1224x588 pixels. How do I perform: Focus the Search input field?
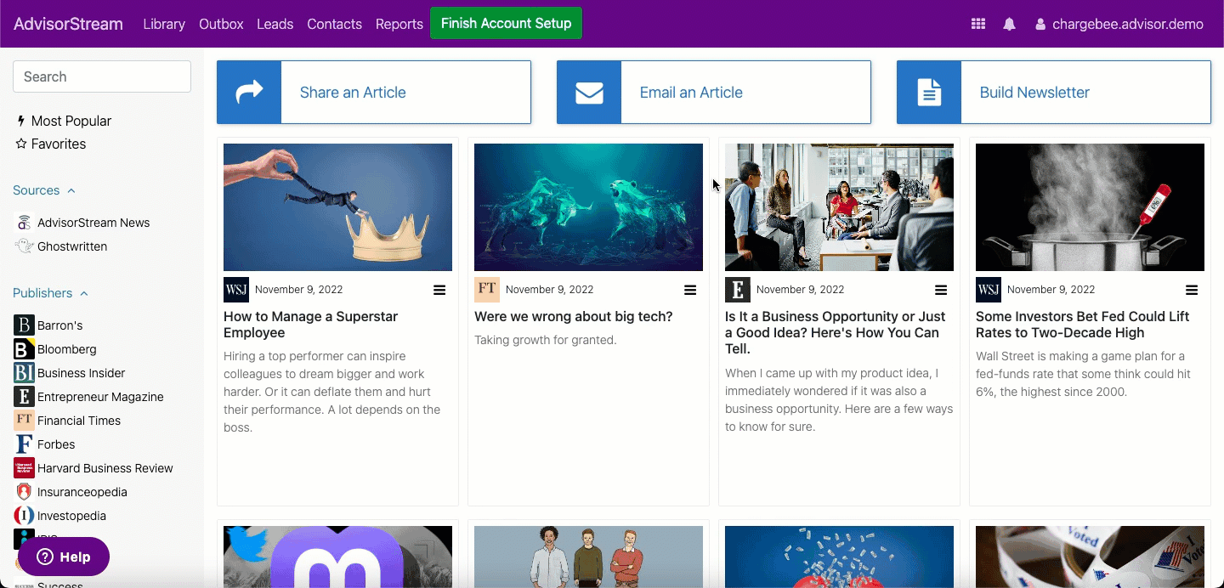click(102, 76)
